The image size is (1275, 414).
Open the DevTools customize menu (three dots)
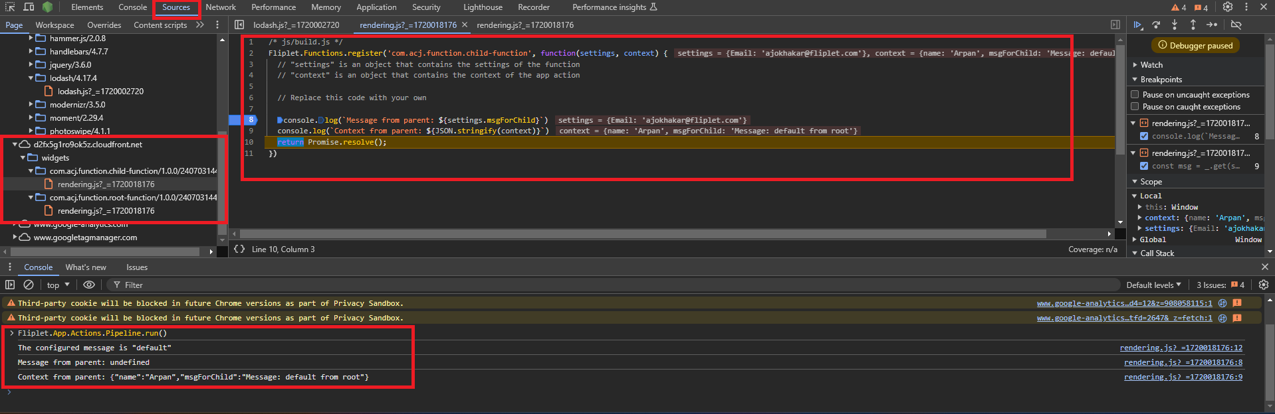tap(1246, 7)
